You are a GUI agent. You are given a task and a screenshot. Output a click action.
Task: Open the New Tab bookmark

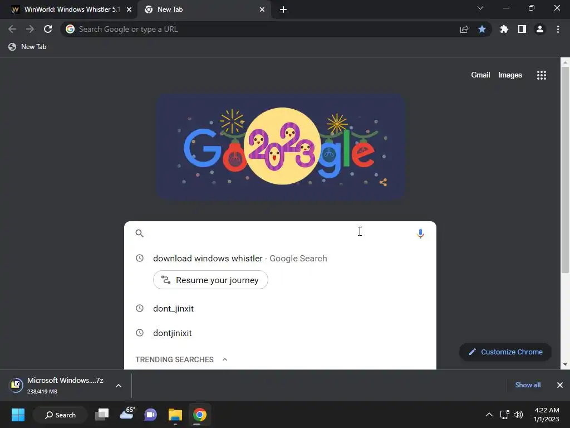(x=28, y=47)
